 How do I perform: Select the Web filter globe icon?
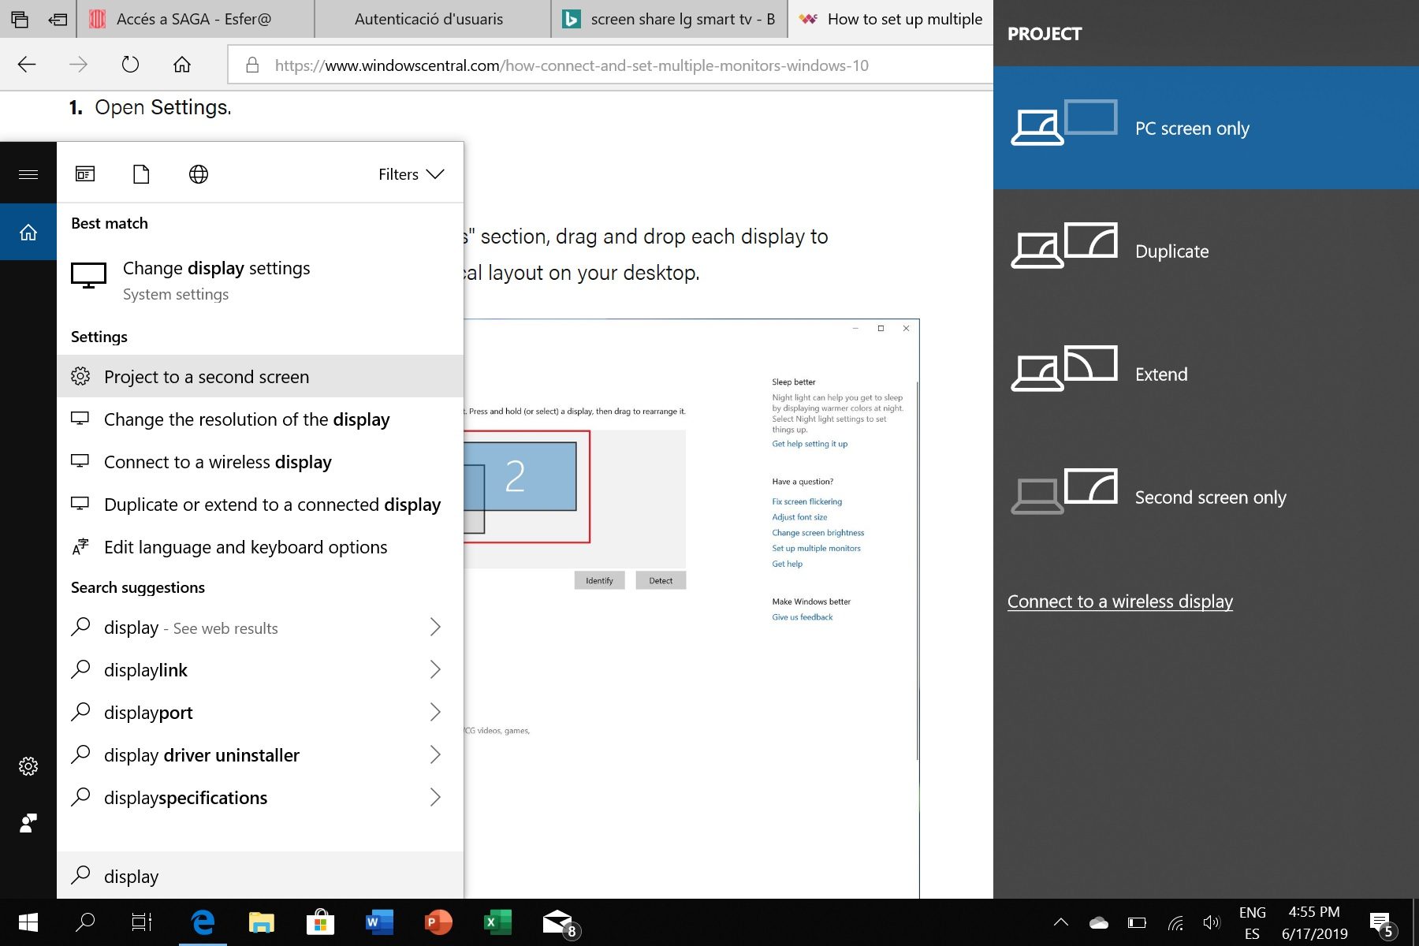pos(199,174)
